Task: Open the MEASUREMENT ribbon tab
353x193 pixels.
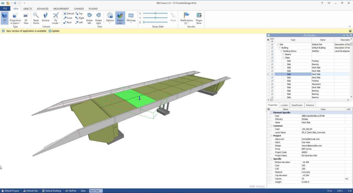Action: point(61,9)
